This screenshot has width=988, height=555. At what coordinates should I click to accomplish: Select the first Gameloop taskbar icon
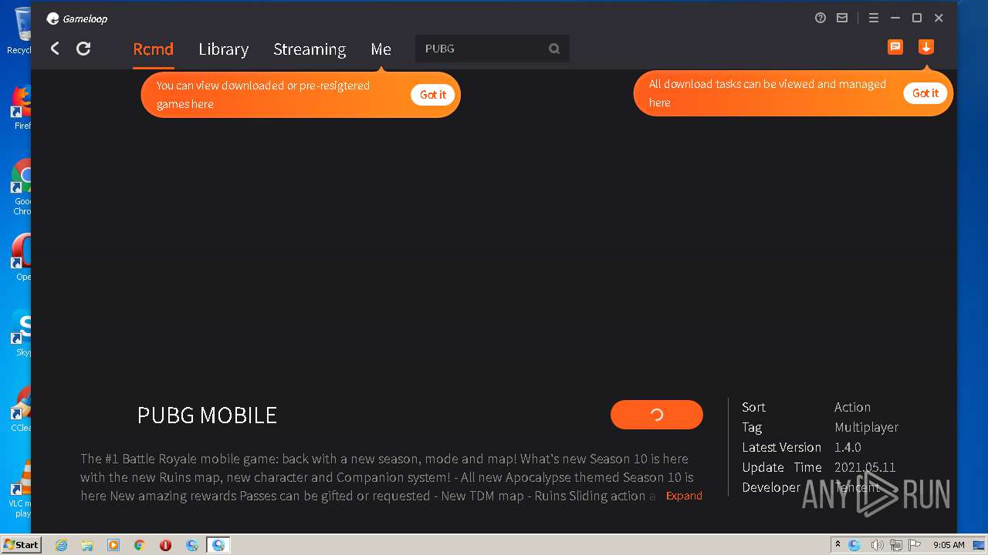192,545
